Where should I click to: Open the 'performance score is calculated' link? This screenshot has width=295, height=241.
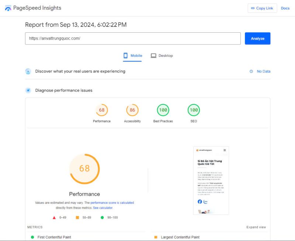pos(112,203)
